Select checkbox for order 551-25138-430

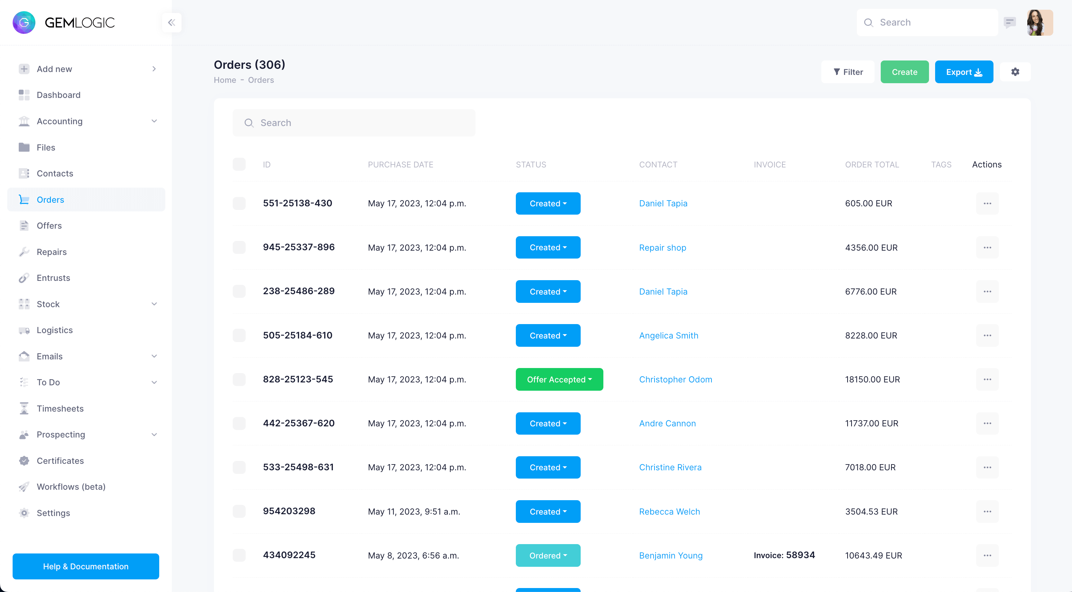click(x=239, y=203)
